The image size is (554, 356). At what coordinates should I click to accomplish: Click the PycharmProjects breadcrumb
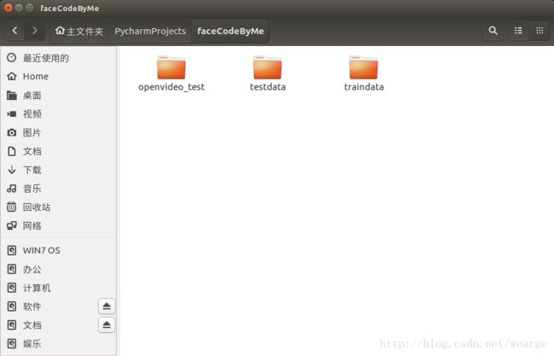(150, 31)
